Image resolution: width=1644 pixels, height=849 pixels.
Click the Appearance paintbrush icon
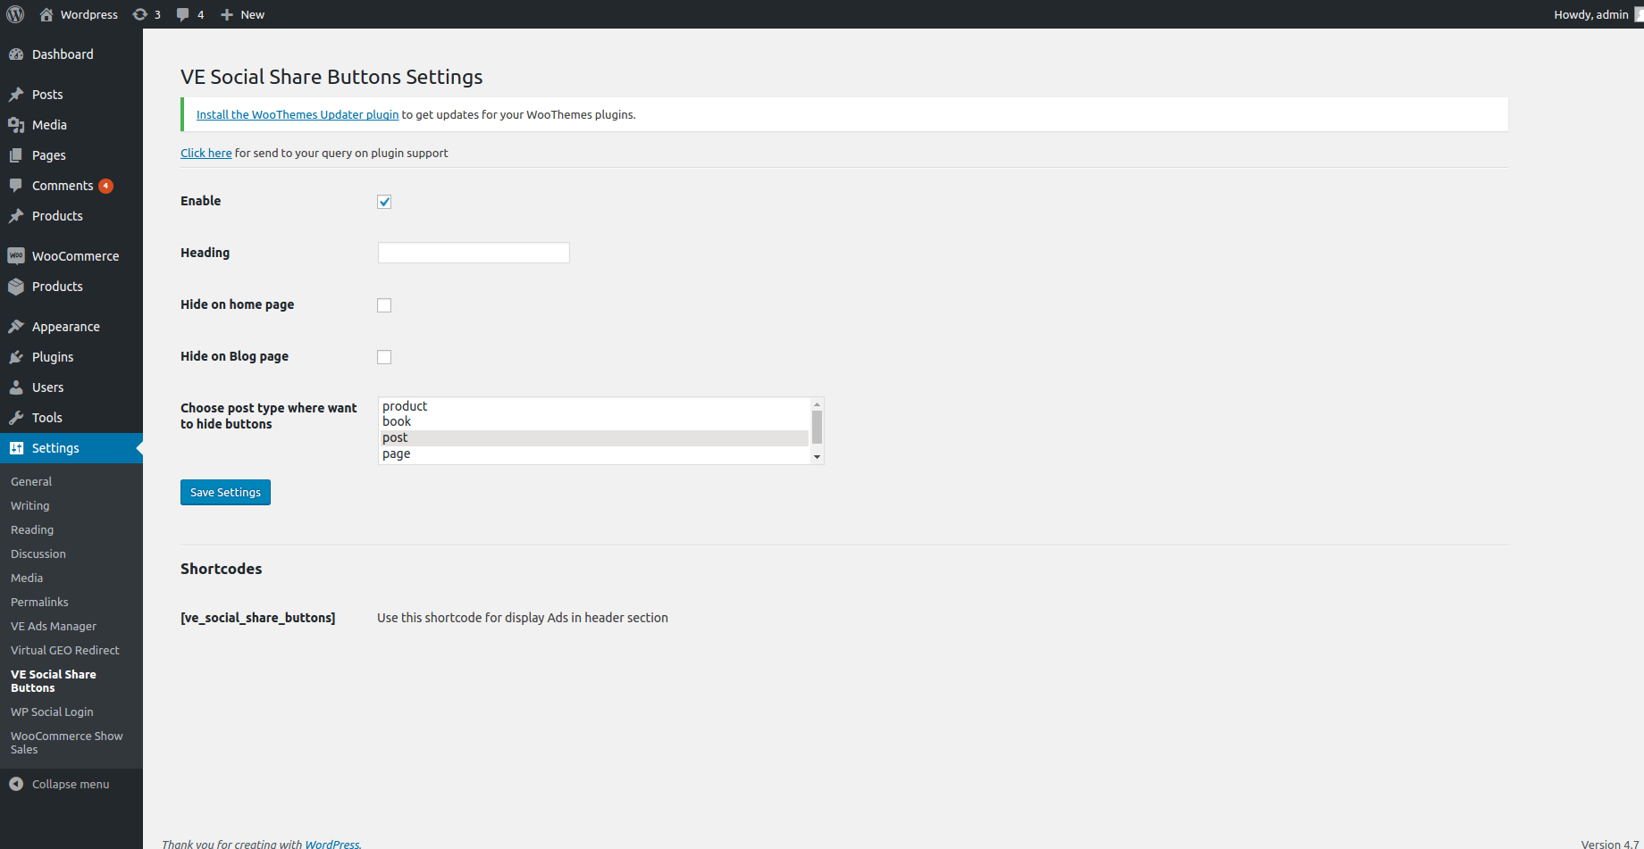click(x=16, y=327)
